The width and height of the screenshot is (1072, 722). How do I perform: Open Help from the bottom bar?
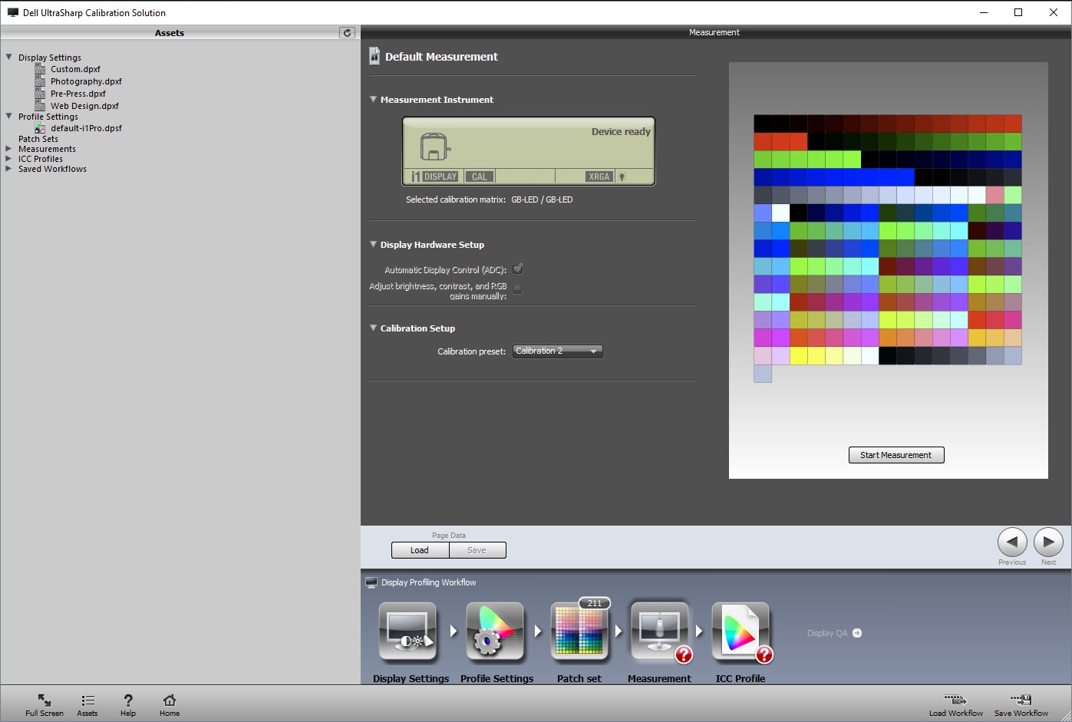128,701
